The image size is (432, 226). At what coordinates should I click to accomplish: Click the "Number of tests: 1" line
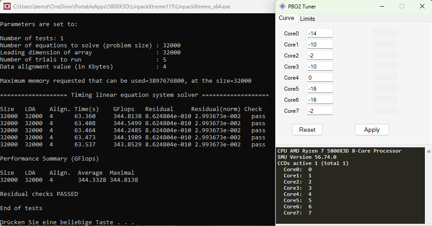pyautogui.click(x=32, y=38)
